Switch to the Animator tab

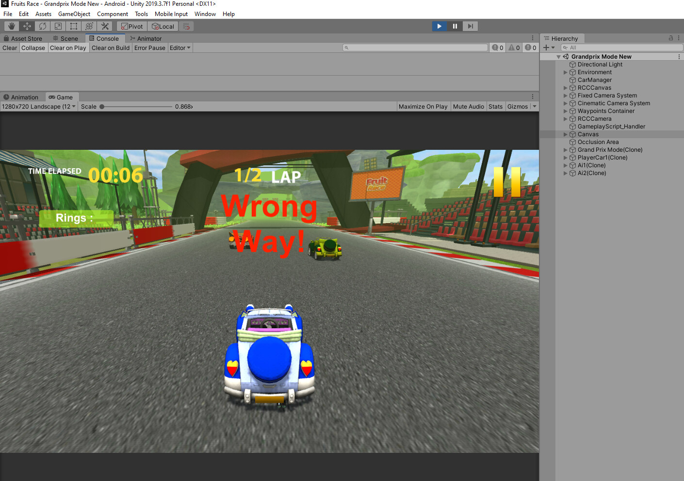pos(146,38)
